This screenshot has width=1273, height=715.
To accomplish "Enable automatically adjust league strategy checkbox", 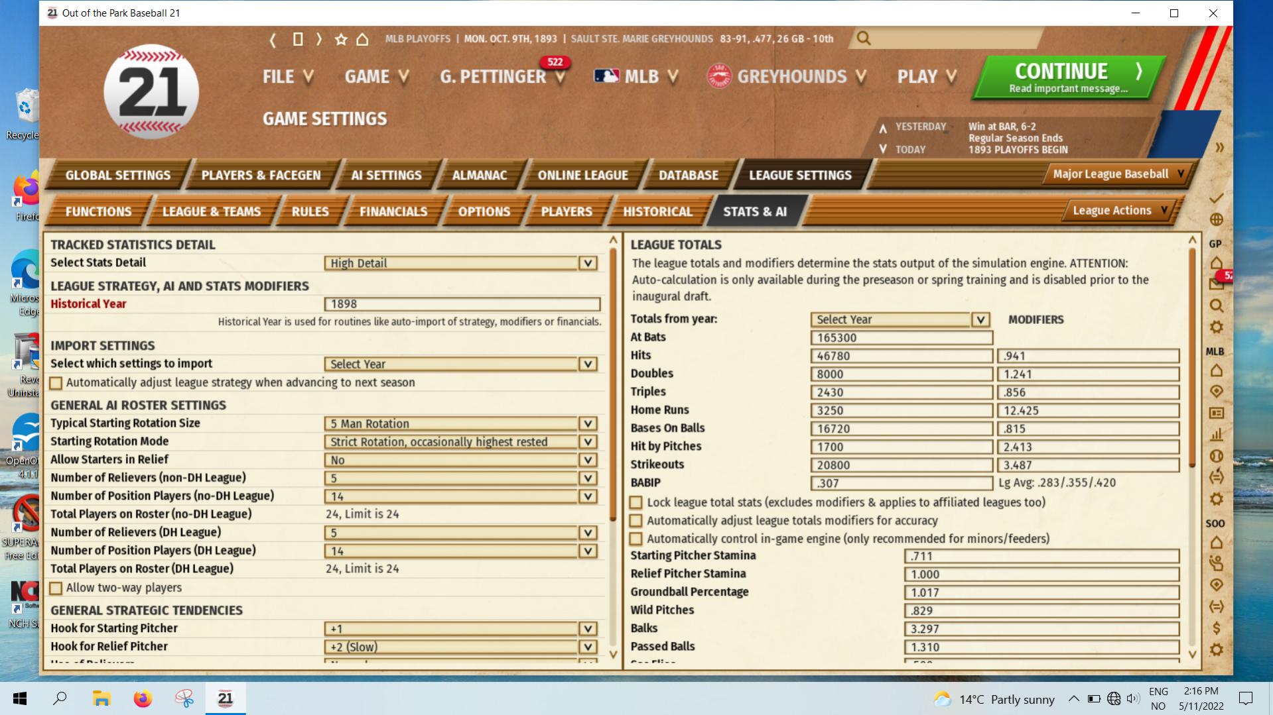I will tap(56, 383).
